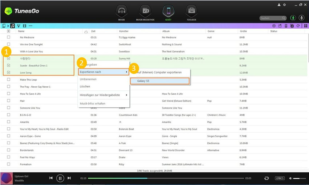The image size is (309, 185).
Task: Adjust the volume slider
Action: coord(299,178)
